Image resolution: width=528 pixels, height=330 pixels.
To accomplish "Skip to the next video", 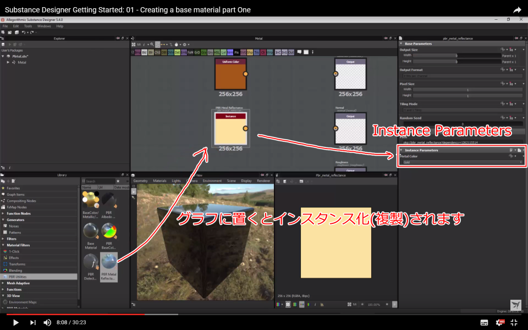I will [x=32, y=323].
